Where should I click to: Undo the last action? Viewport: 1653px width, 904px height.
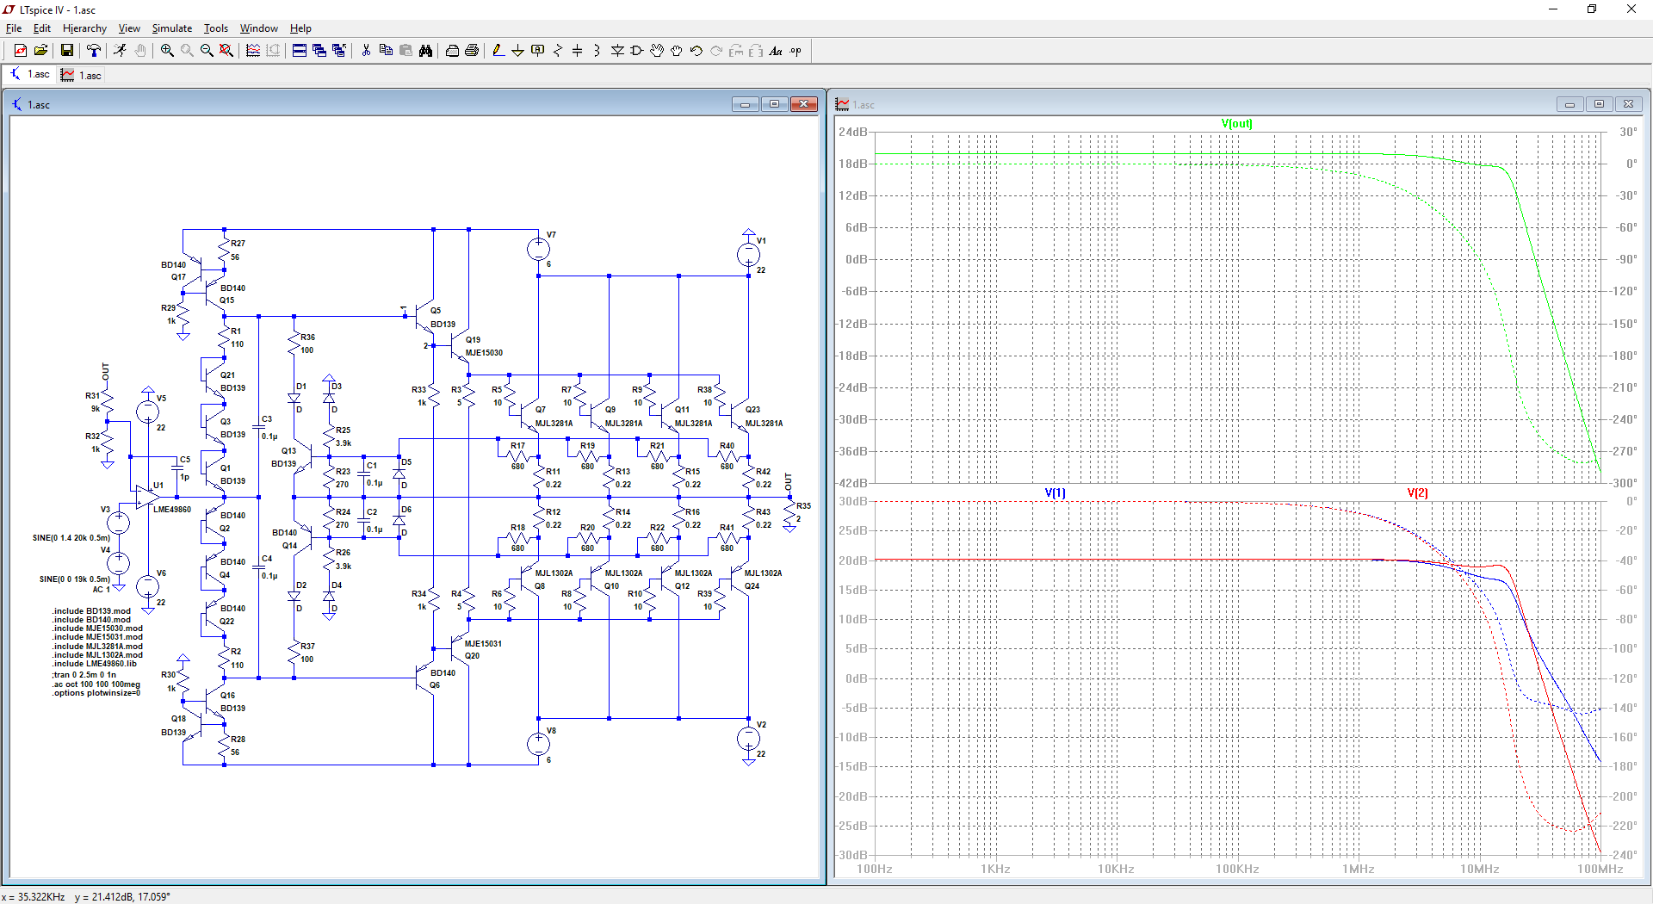click(x=696, y=51)
